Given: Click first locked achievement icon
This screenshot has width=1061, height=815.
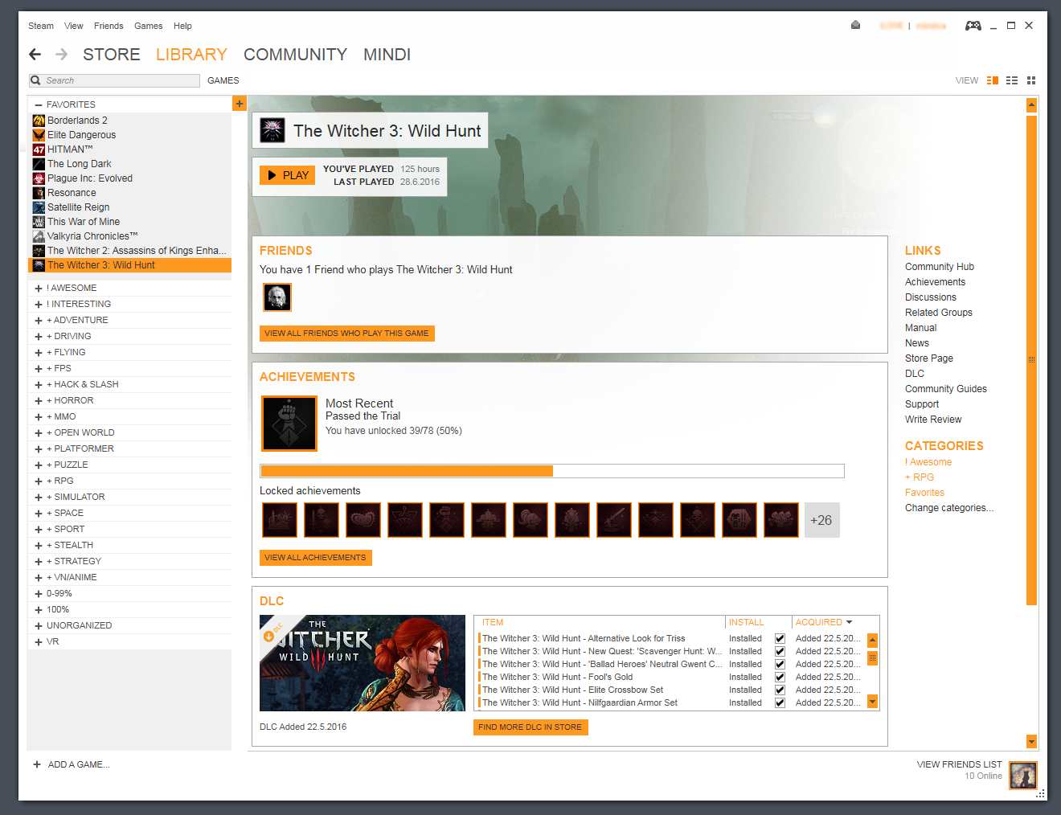Looking at the screenshot, I should 280,520.
